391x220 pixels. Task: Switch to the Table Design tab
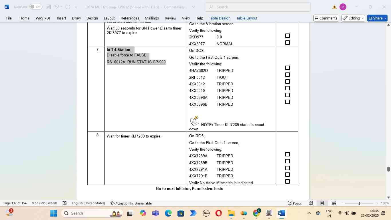pos(220,18)
